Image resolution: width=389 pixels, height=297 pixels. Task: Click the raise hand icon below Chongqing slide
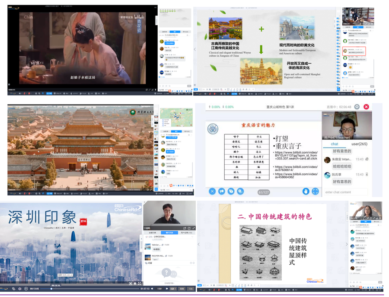point(306,191)
